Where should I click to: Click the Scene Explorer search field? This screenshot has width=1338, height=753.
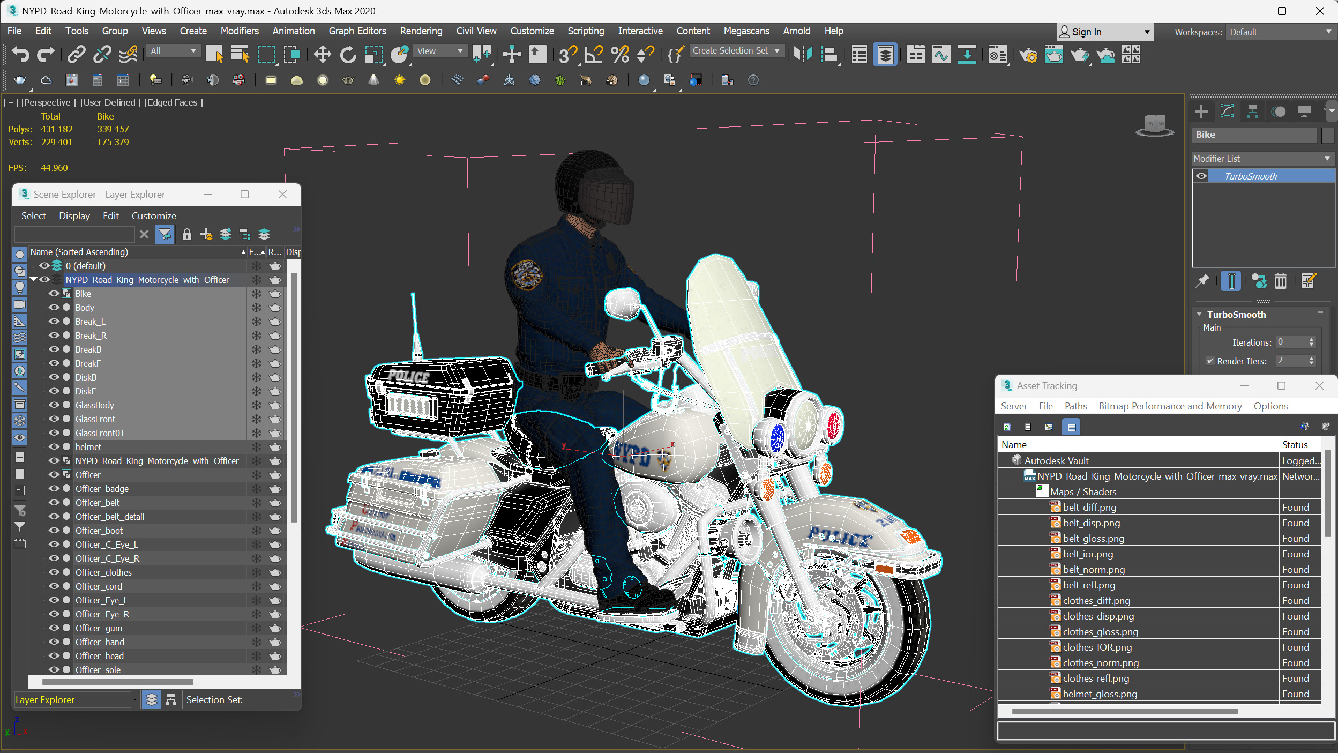tap(74, 234)
